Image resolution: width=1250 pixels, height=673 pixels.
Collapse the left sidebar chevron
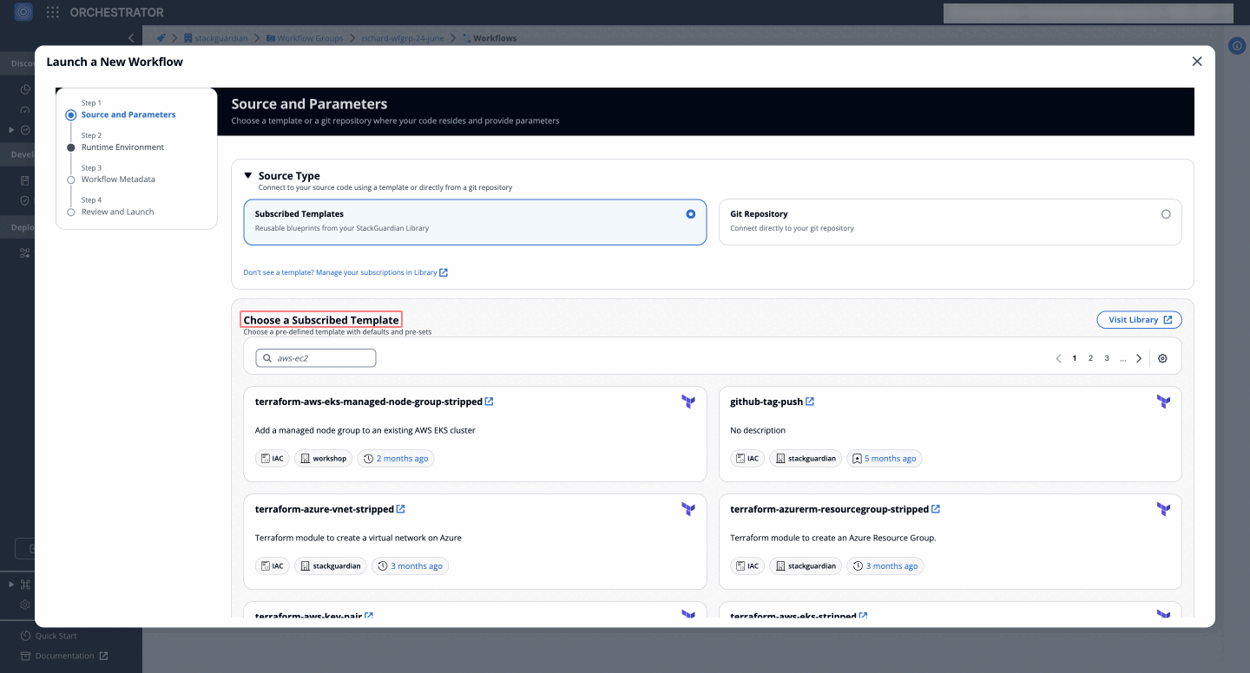click(x=130, y=38)
